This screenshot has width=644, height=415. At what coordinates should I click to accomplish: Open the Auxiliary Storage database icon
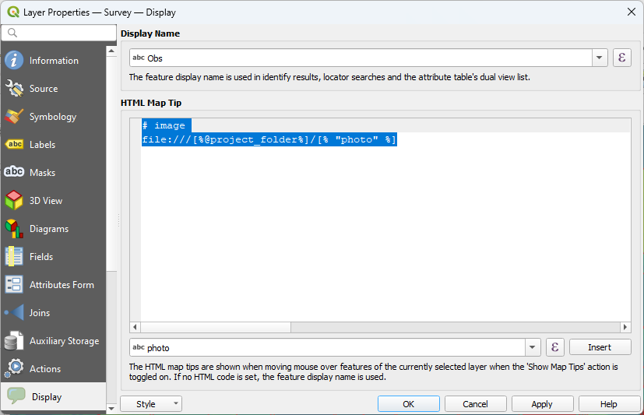tap(14, 341)
